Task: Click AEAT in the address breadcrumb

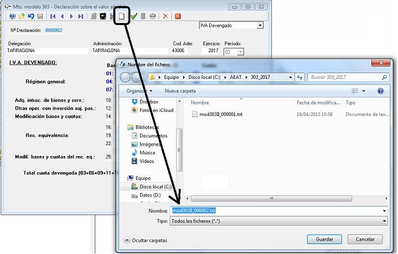Action: [x=235, y=77]
